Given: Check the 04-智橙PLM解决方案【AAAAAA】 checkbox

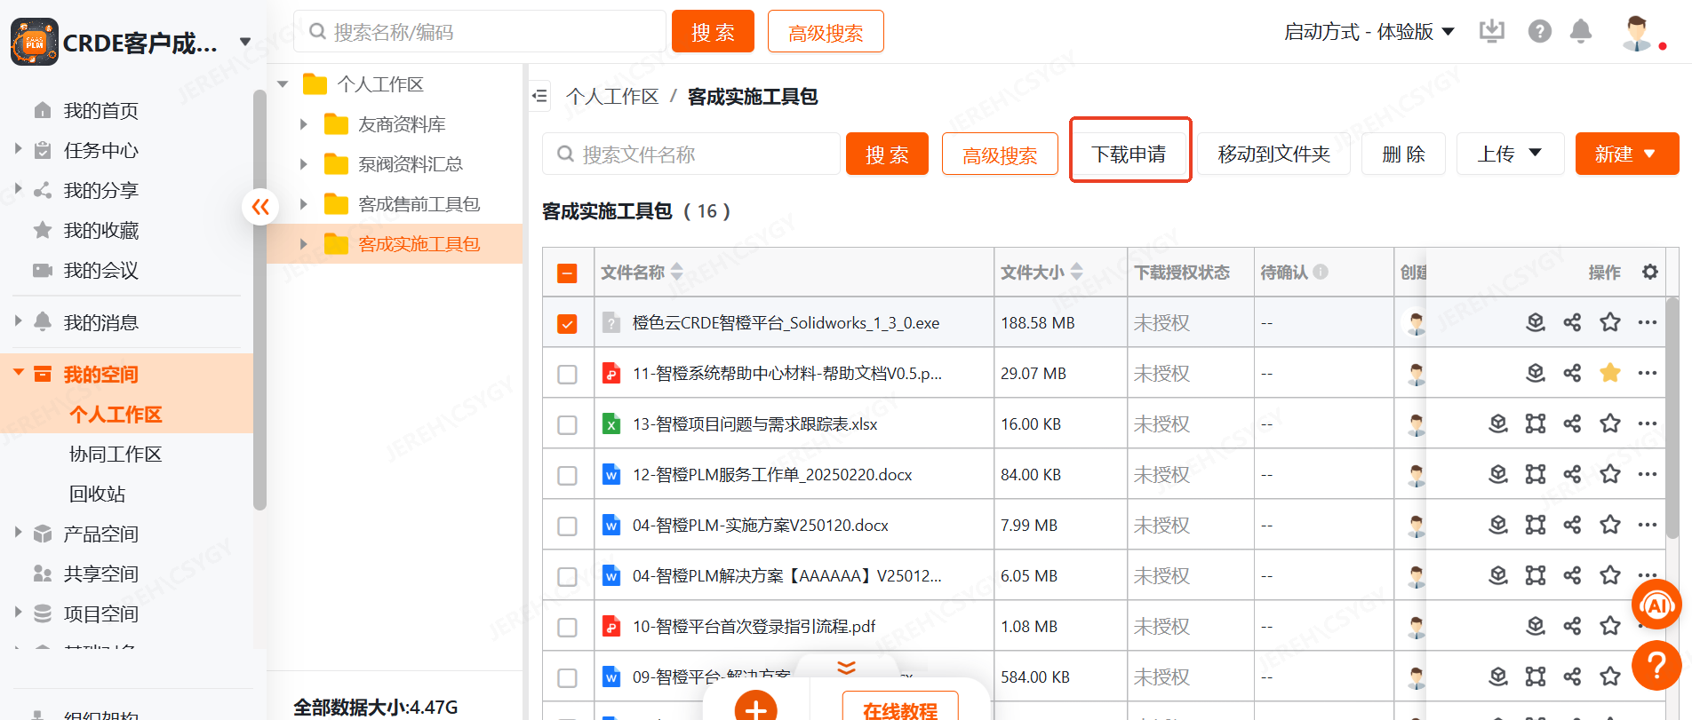Looking at the screenshot, I should pyautogui.click(x=567, y=577).
